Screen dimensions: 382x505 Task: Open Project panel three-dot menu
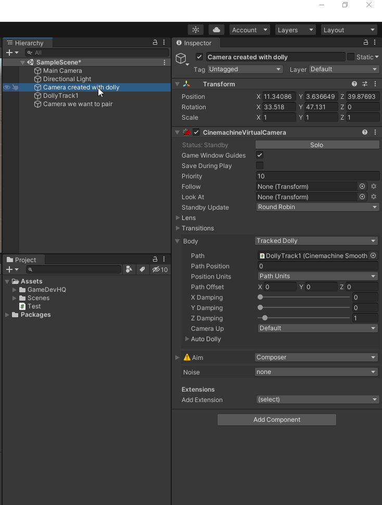click(164, 260)
